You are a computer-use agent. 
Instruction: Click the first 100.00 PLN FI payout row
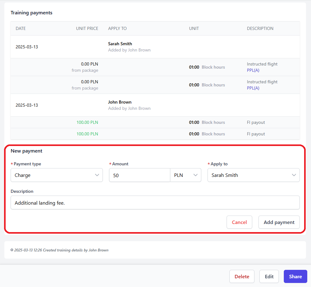click(x=155, y=122)
